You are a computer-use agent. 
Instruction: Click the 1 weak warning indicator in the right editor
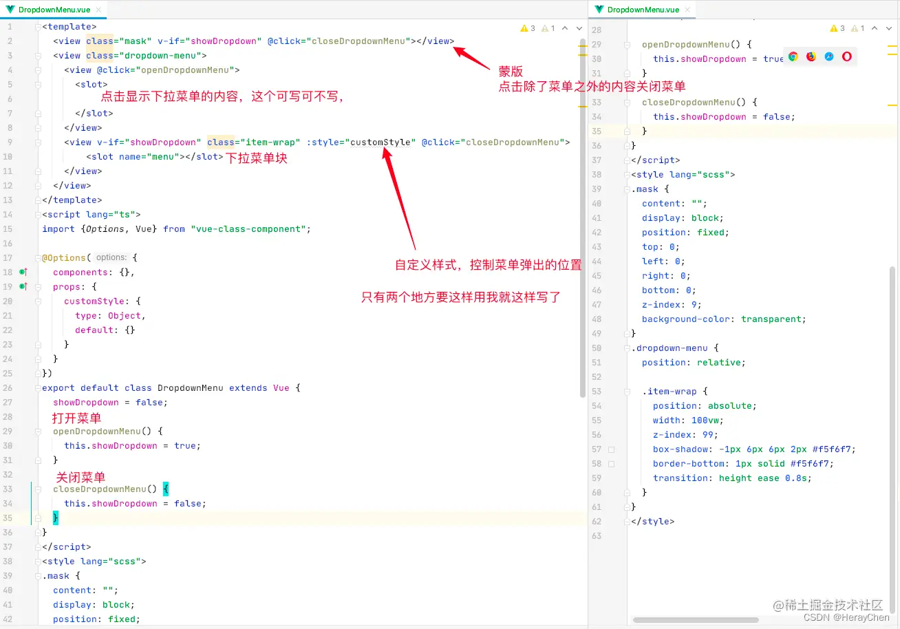click(858, 28)
